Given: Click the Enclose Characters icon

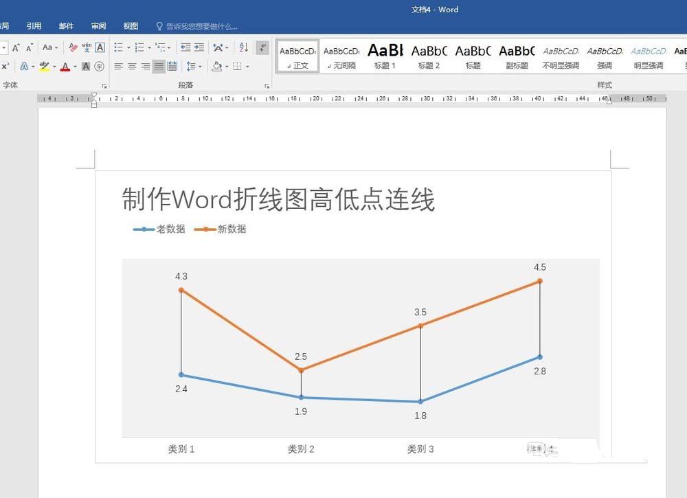Looking at the screenshot, I should 99,66.
